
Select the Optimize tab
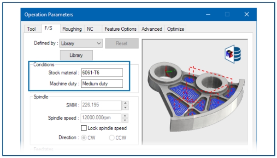point(176,29)
